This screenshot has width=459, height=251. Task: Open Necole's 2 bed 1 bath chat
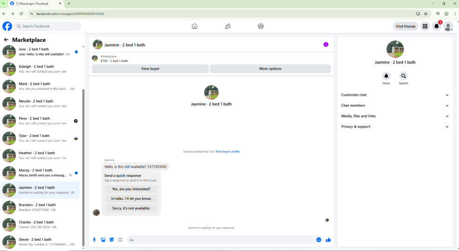point(40,103)
